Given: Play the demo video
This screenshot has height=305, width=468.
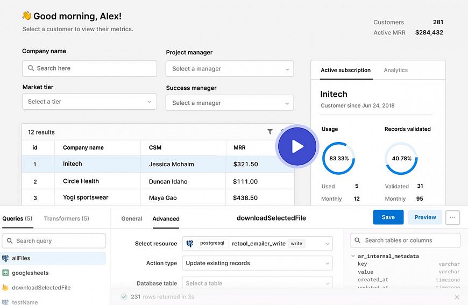Looking at the screenshot, I should 297,147.
